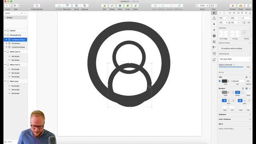The height and width of the screenshot is (144, 256).
Task: Collapse the Menu icon 2 artboard
Action: tap(5, 65)
